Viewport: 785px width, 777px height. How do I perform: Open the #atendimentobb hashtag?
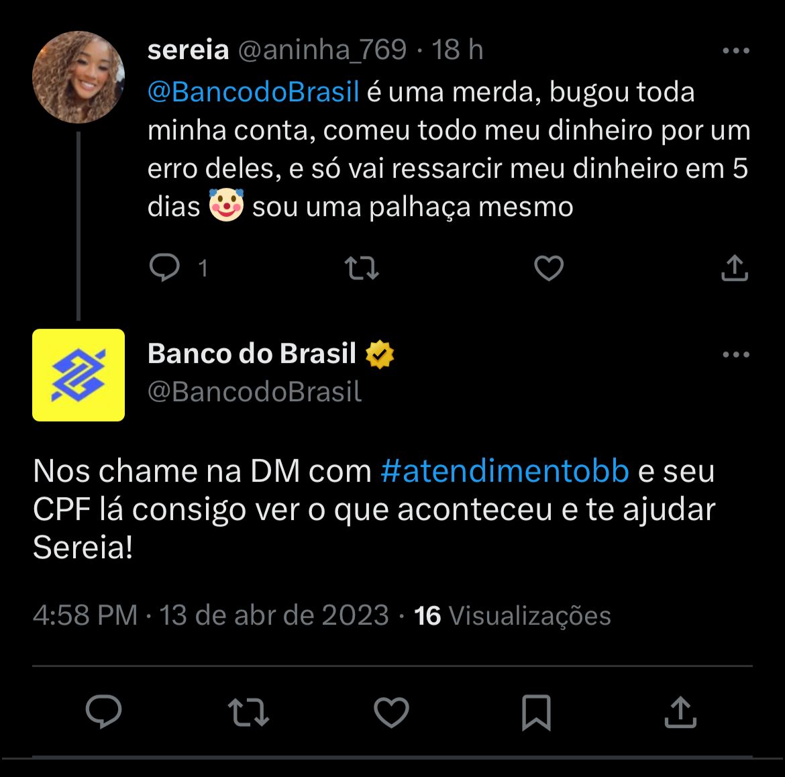click(x=505, y=471)
